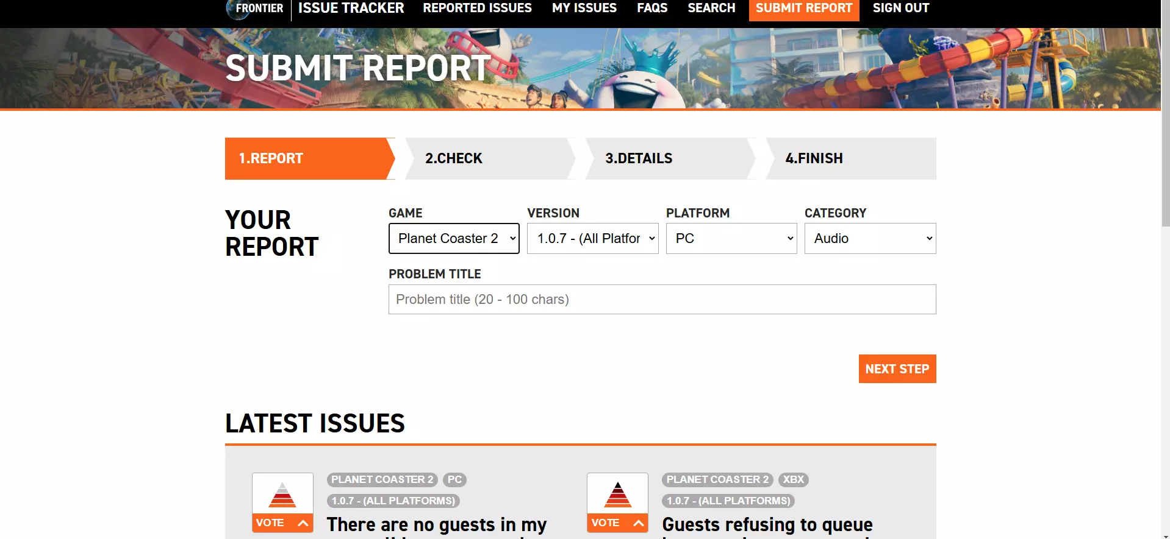The image size is (1170, 539).
Task: Select Submit Report in navigation
Action: point(804,9)
